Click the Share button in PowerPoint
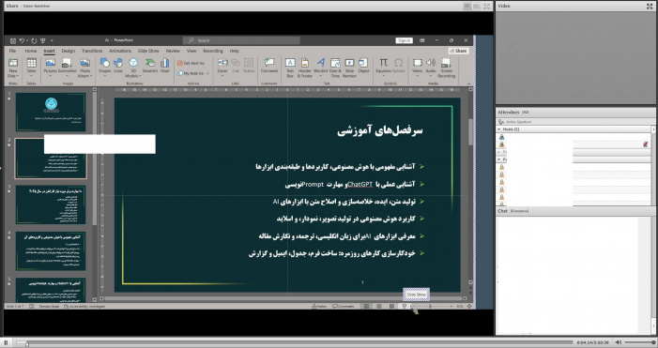Screen dimensions: 658x348 458,51
